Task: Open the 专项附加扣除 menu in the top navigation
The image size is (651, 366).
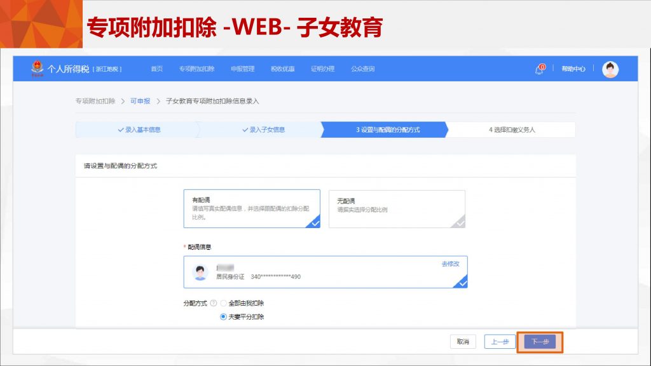Action: pyautogui.click(x=196, y=69)
